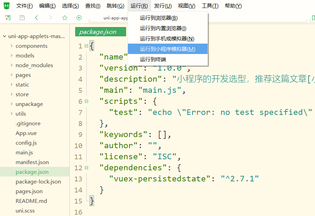Collapse dependencies fold at line 12
Image resolution: width=315 pixels, height=216 pixels.
(x=86, y=168)
